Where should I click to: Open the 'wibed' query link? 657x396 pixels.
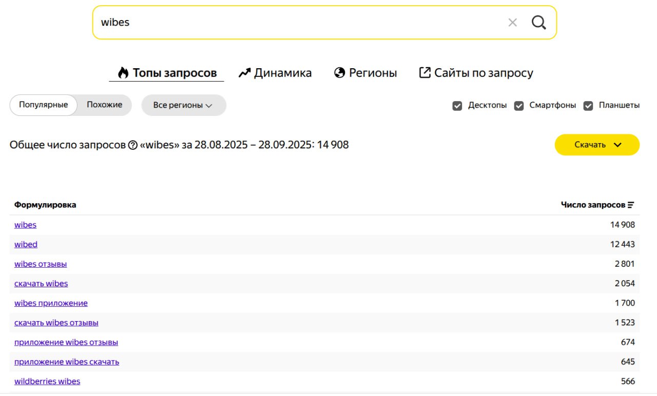(26, 244)
